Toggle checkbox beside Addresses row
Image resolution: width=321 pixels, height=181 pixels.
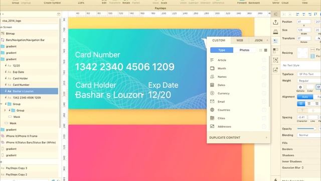pos(264,127)
